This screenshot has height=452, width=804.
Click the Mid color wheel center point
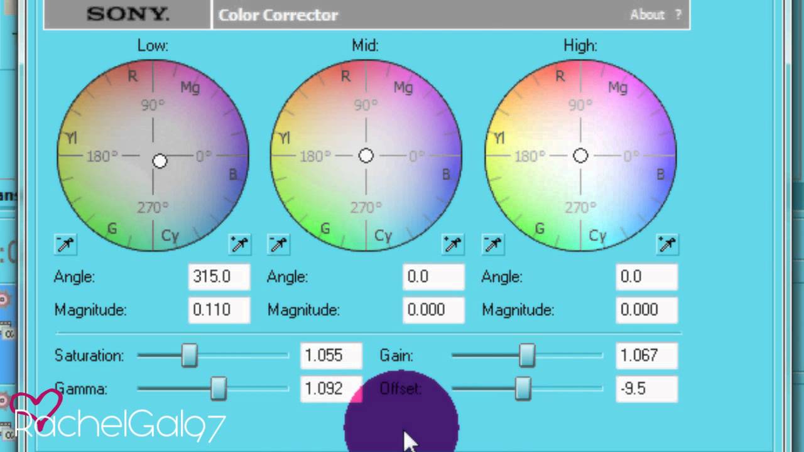coord(366,156)
